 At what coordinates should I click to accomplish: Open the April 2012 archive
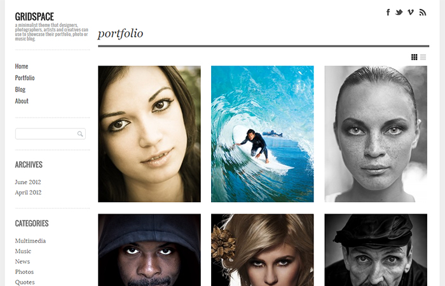pyautogui.click(x=28, y=193)
